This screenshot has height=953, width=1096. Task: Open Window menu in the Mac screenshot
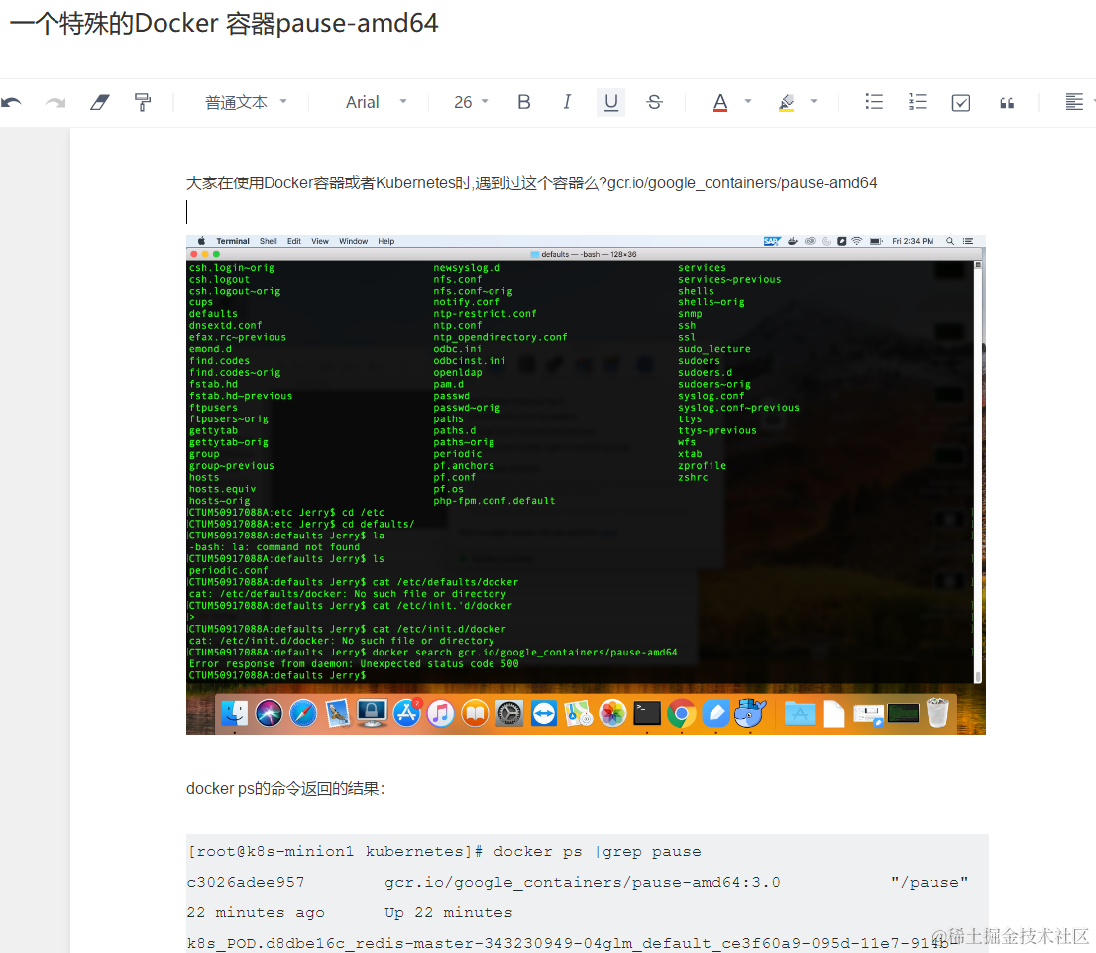[353, 241]
